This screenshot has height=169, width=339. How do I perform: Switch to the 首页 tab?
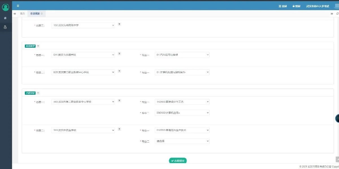click(x=22, y=14)
